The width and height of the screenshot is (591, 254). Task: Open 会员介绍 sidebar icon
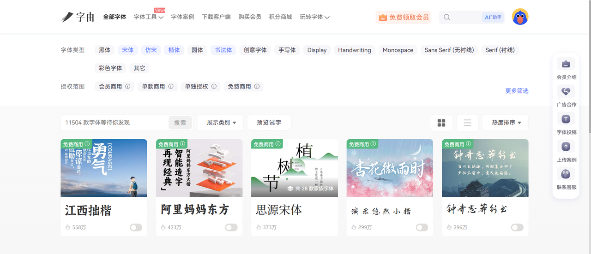[x=566, y=64]
